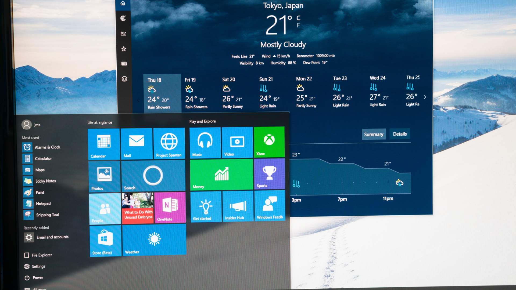Open Alarms & Clock from Most used

coord(42,147)
